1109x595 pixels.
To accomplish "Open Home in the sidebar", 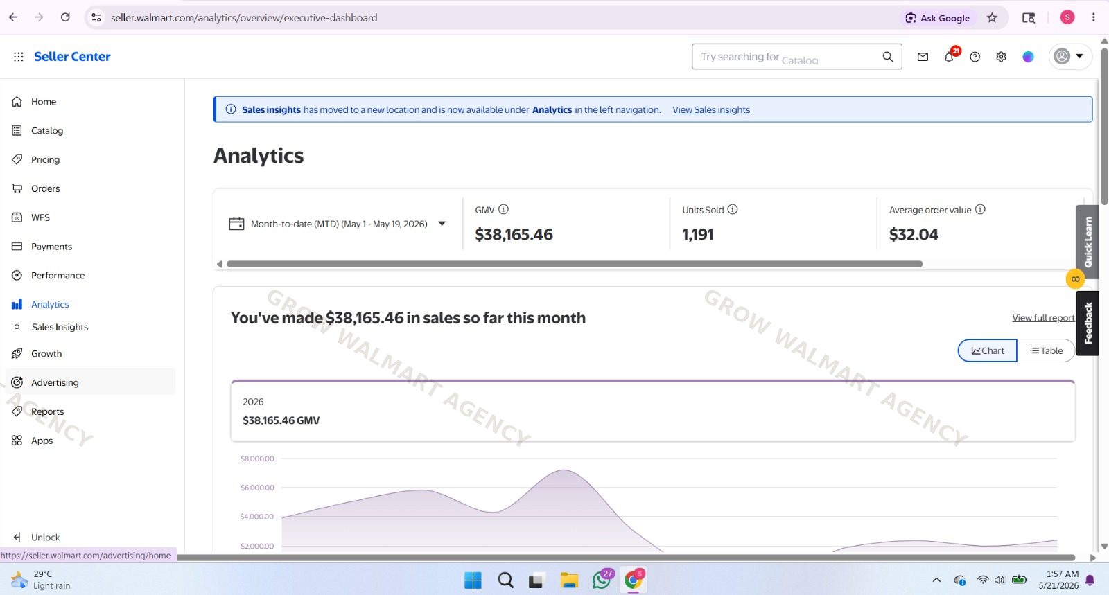I will [x=44, y=102].
